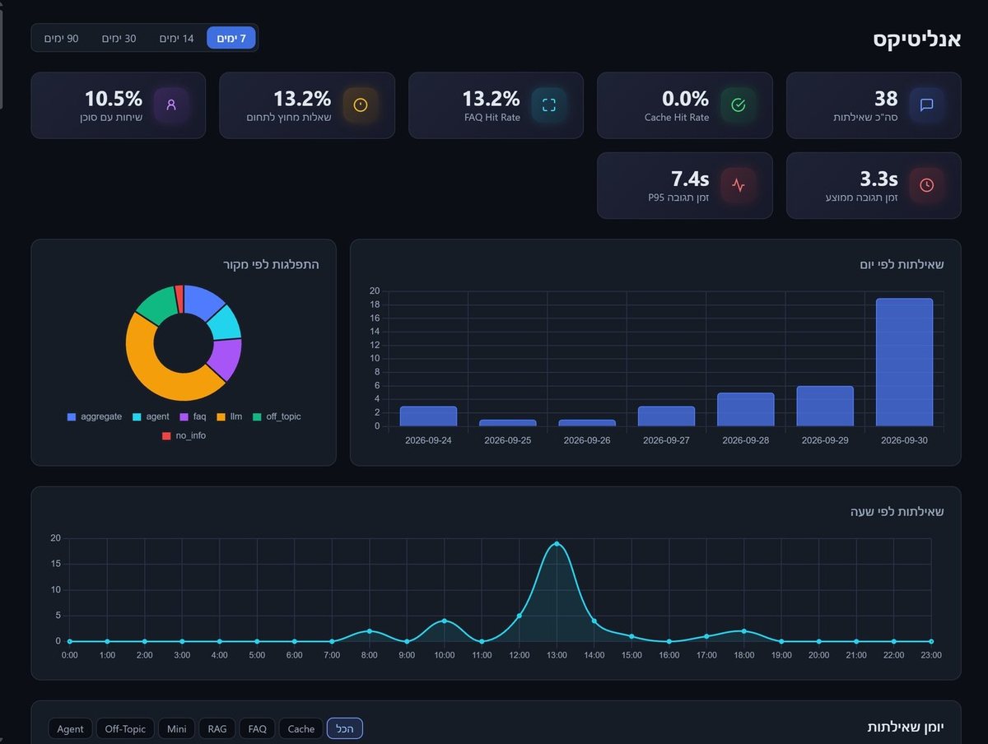Click the value 38 for total queries
Screen dimensions: 988x744
pyautogui.click(x=886, y=99)
